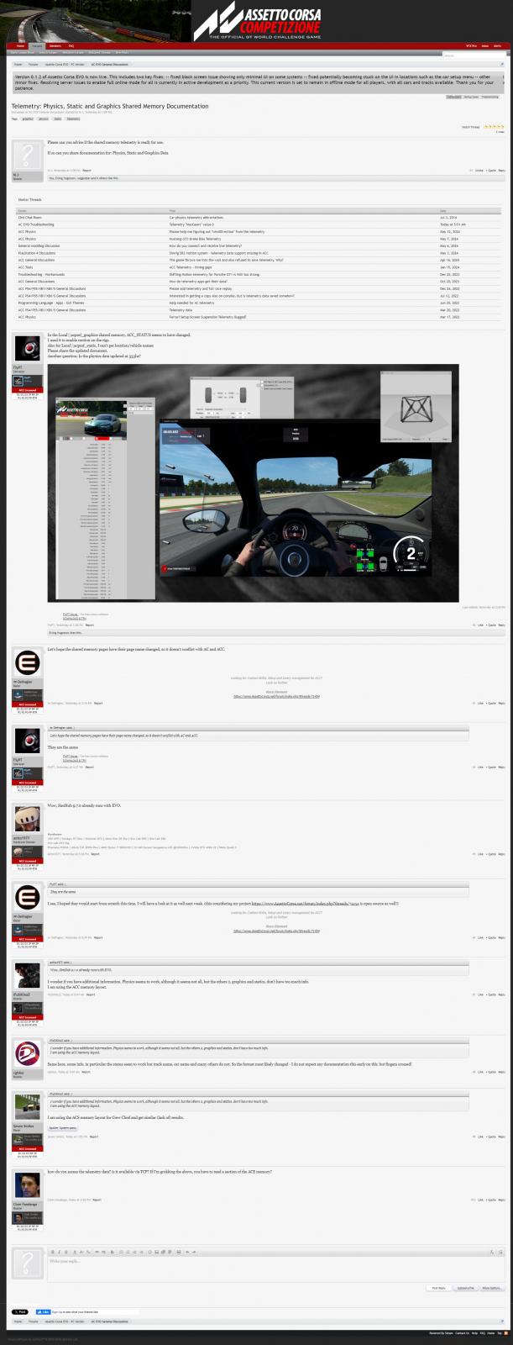Reply to Clem Fandango's post
The image size is (513, 1345).
coord(502,1200)
